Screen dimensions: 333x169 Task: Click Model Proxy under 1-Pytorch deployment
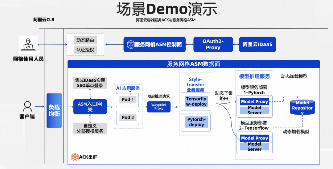[255, 102]
